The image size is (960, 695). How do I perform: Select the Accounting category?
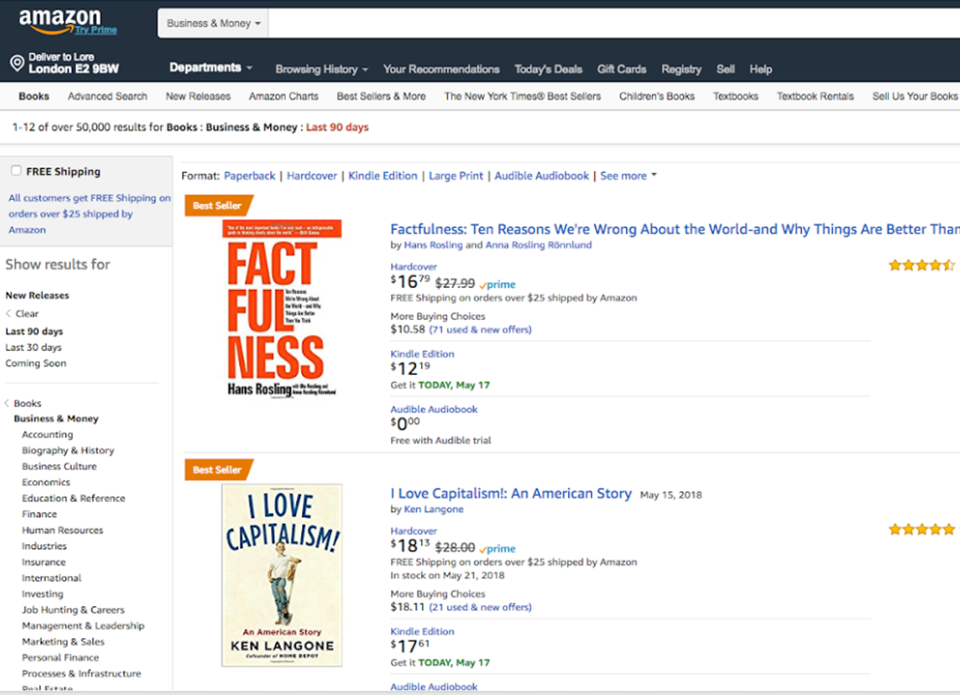coord(47,434)
